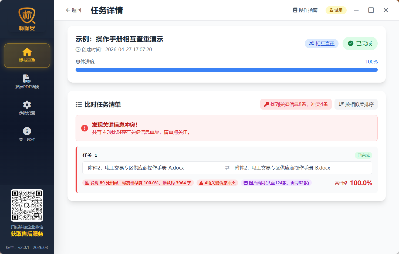This screenshot has height=254, width=399.
Task: Click the red alert icon in conflict banner
Action: pos(84,128)
